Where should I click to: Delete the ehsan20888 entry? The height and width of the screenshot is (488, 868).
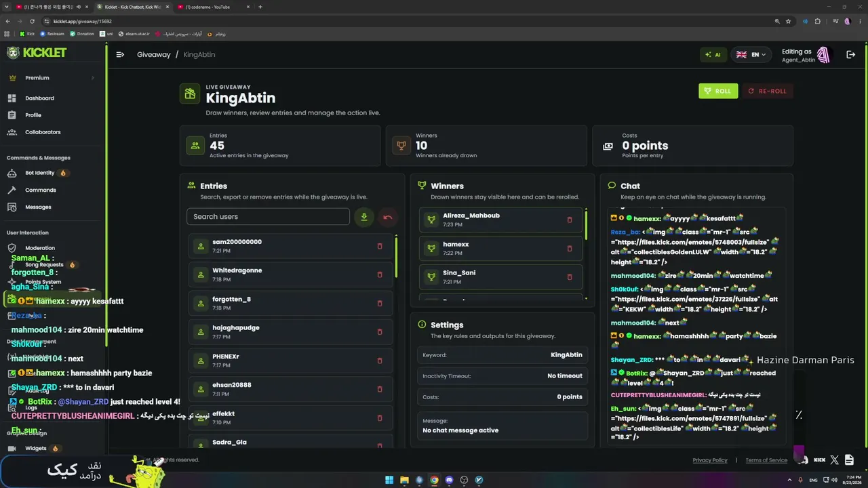click(380, 389)
